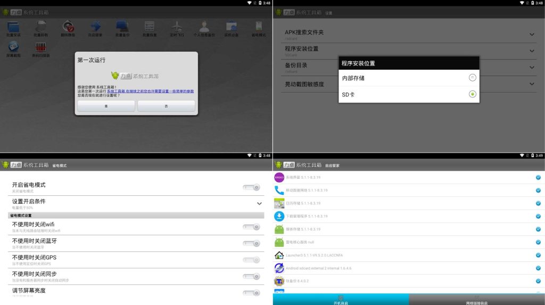Open the 批量备份 batch backup tool

tap(122, 28)
